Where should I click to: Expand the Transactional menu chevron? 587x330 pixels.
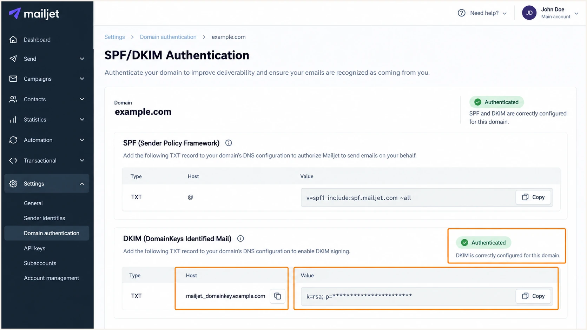tap(82, 161)
